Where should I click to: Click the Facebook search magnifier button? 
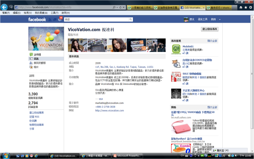coord(131,19)
